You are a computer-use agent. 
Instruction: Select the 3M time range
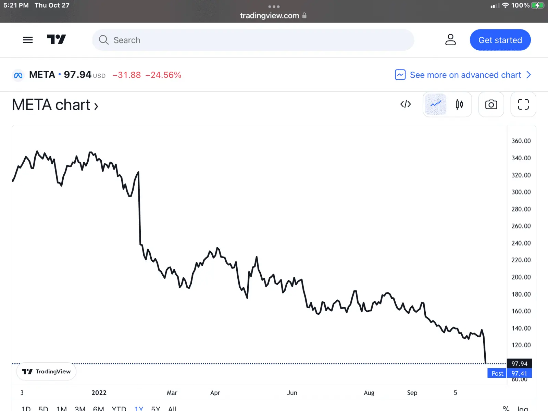(x=80, y=408)
